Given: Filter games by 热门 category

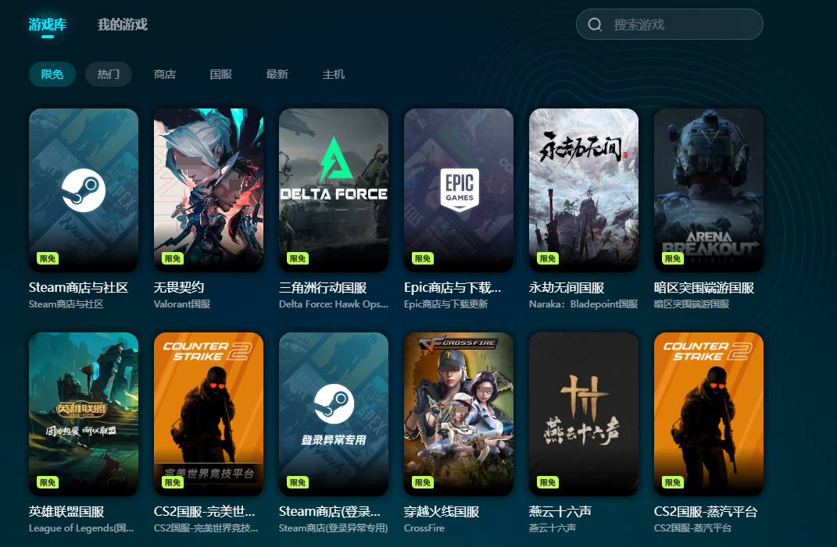Looking at the screenshot, I should point(109,74).
